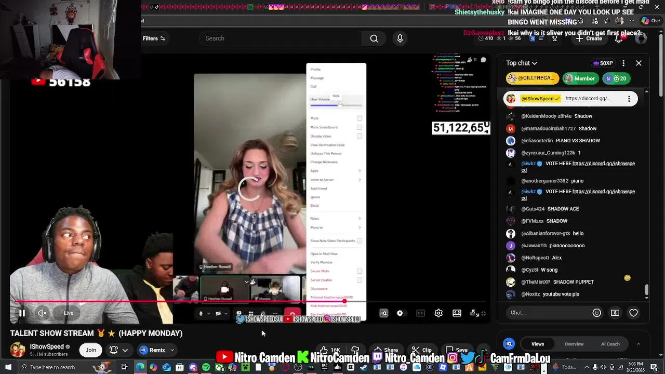Viewport: 665px width, 374px height.
Task: Create a Clip with scissors icon
Action: [x=421, y=350]
